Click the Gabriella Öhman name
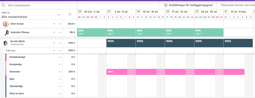The width and height of the screenshot is (255, 98). pyautogui.click(x=20, y=32)
